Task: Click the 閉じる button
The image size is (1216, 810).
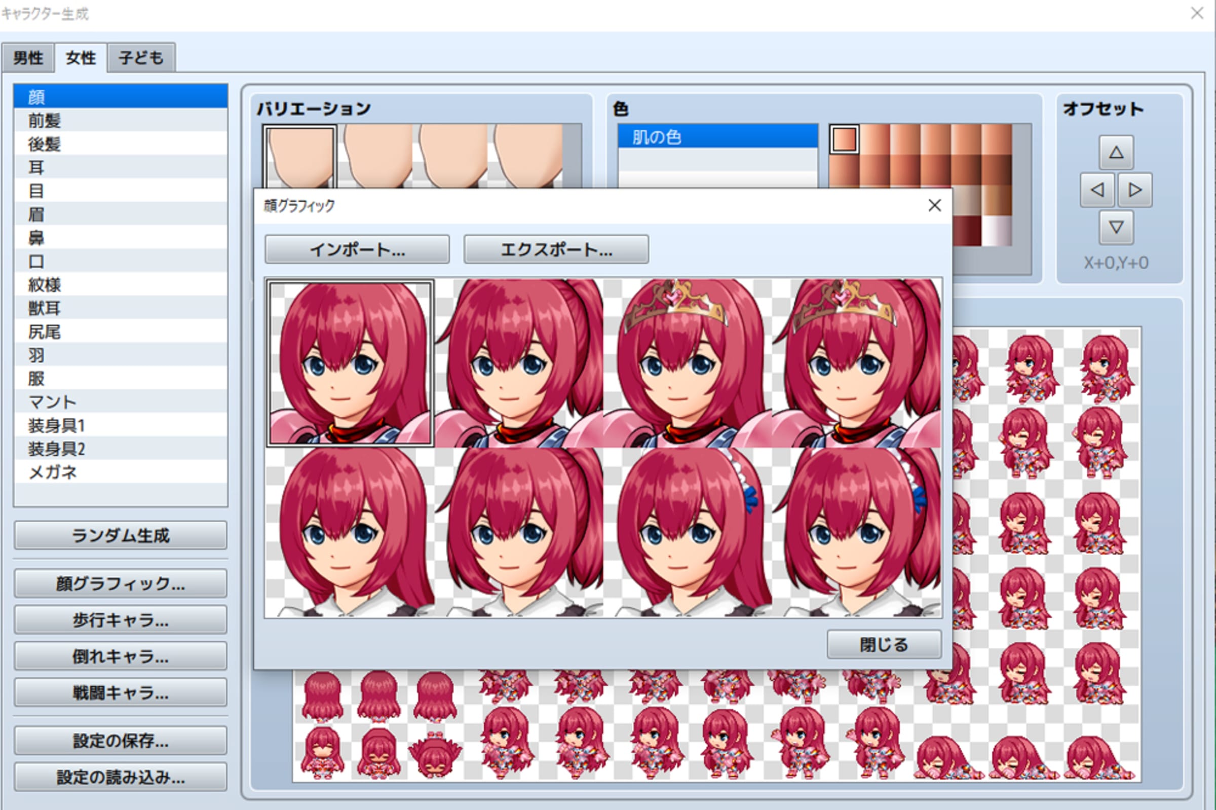Action: 884,644
